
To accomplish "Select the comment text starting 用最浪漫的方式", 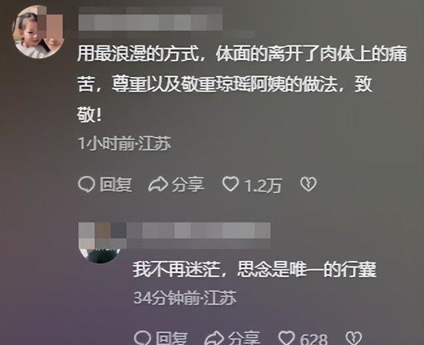I will pos(242,85).
